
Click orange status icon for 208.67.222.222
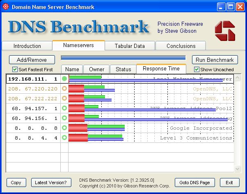[64, 98]
